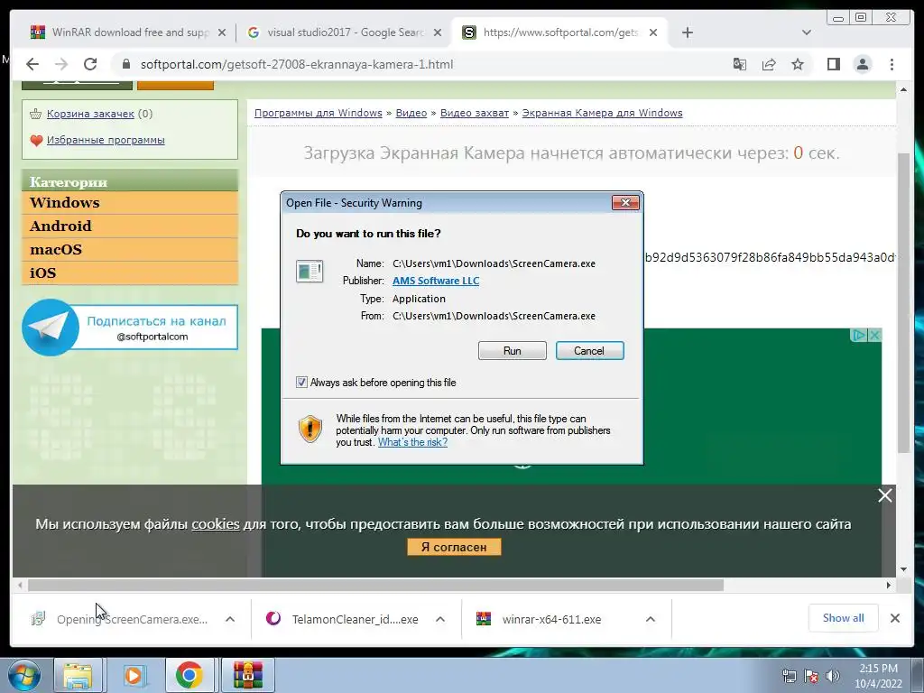Open Экранная Камера для Windows breadcrumb

click(x=602, y=113)
